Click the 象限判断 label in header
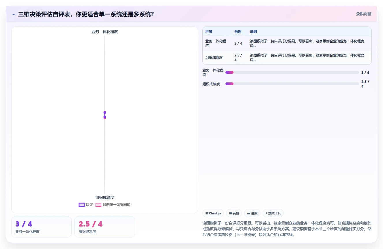This screenshot has width=383, height=249. pyautogui.click(x=363, y=14)
